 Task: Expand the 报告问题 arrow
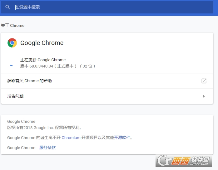point(204,96)
